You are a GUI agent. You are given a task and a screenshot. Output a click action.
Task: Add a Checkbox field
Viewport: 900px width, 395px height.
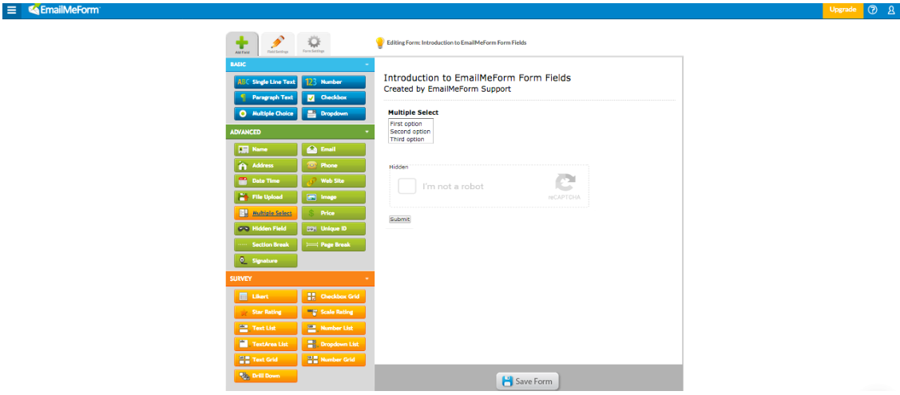(x=334, y=97)
